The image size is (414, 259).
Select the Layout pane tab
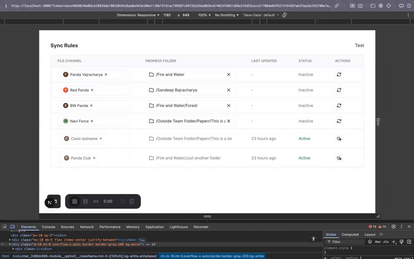(370, 234)
